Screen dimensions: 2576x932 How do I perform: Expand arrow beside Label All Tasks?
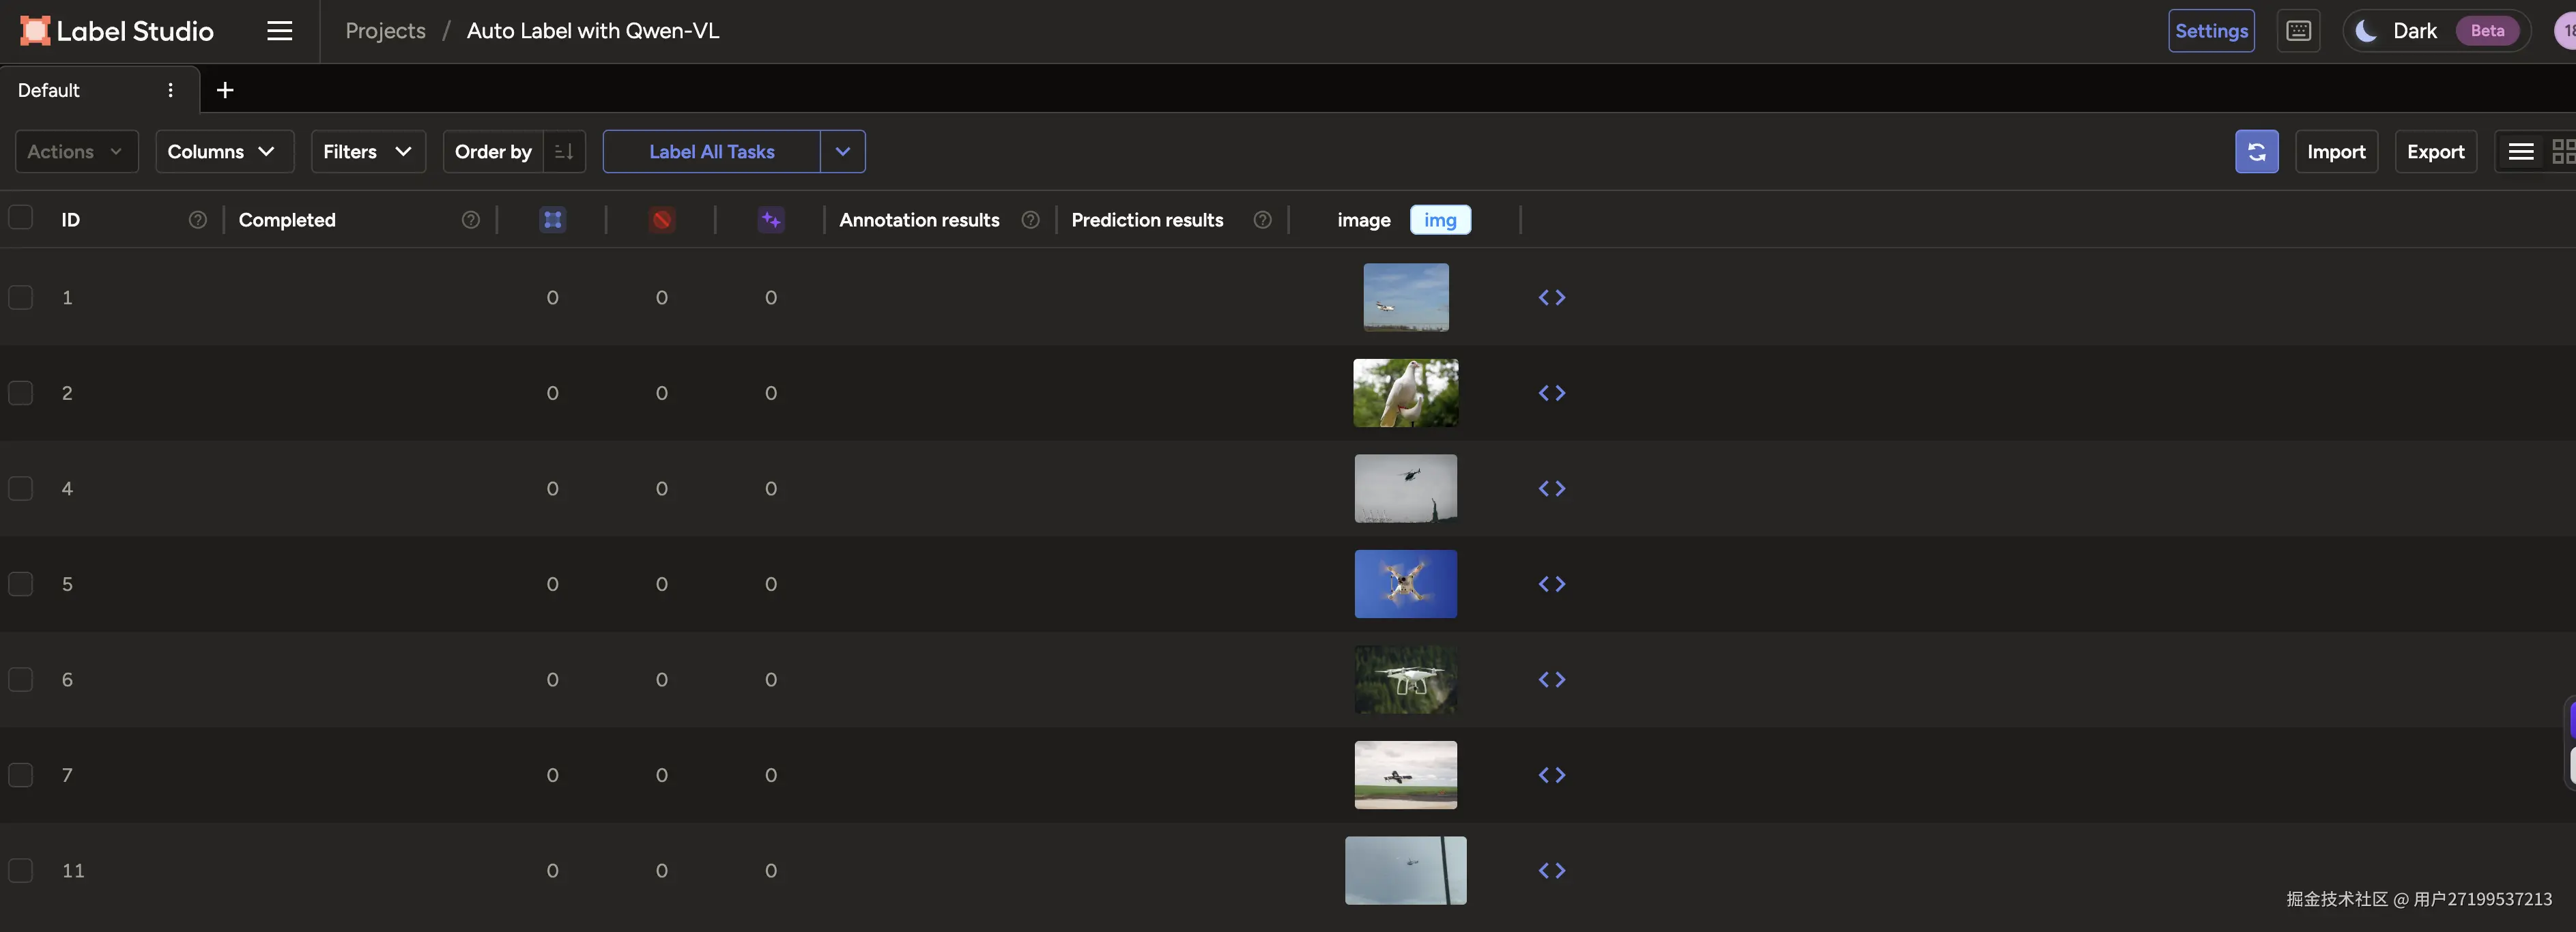[x=842, y=152]
